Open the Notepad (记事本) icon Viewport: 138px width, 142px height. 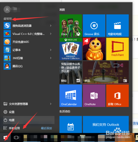(x=7, y=50)
